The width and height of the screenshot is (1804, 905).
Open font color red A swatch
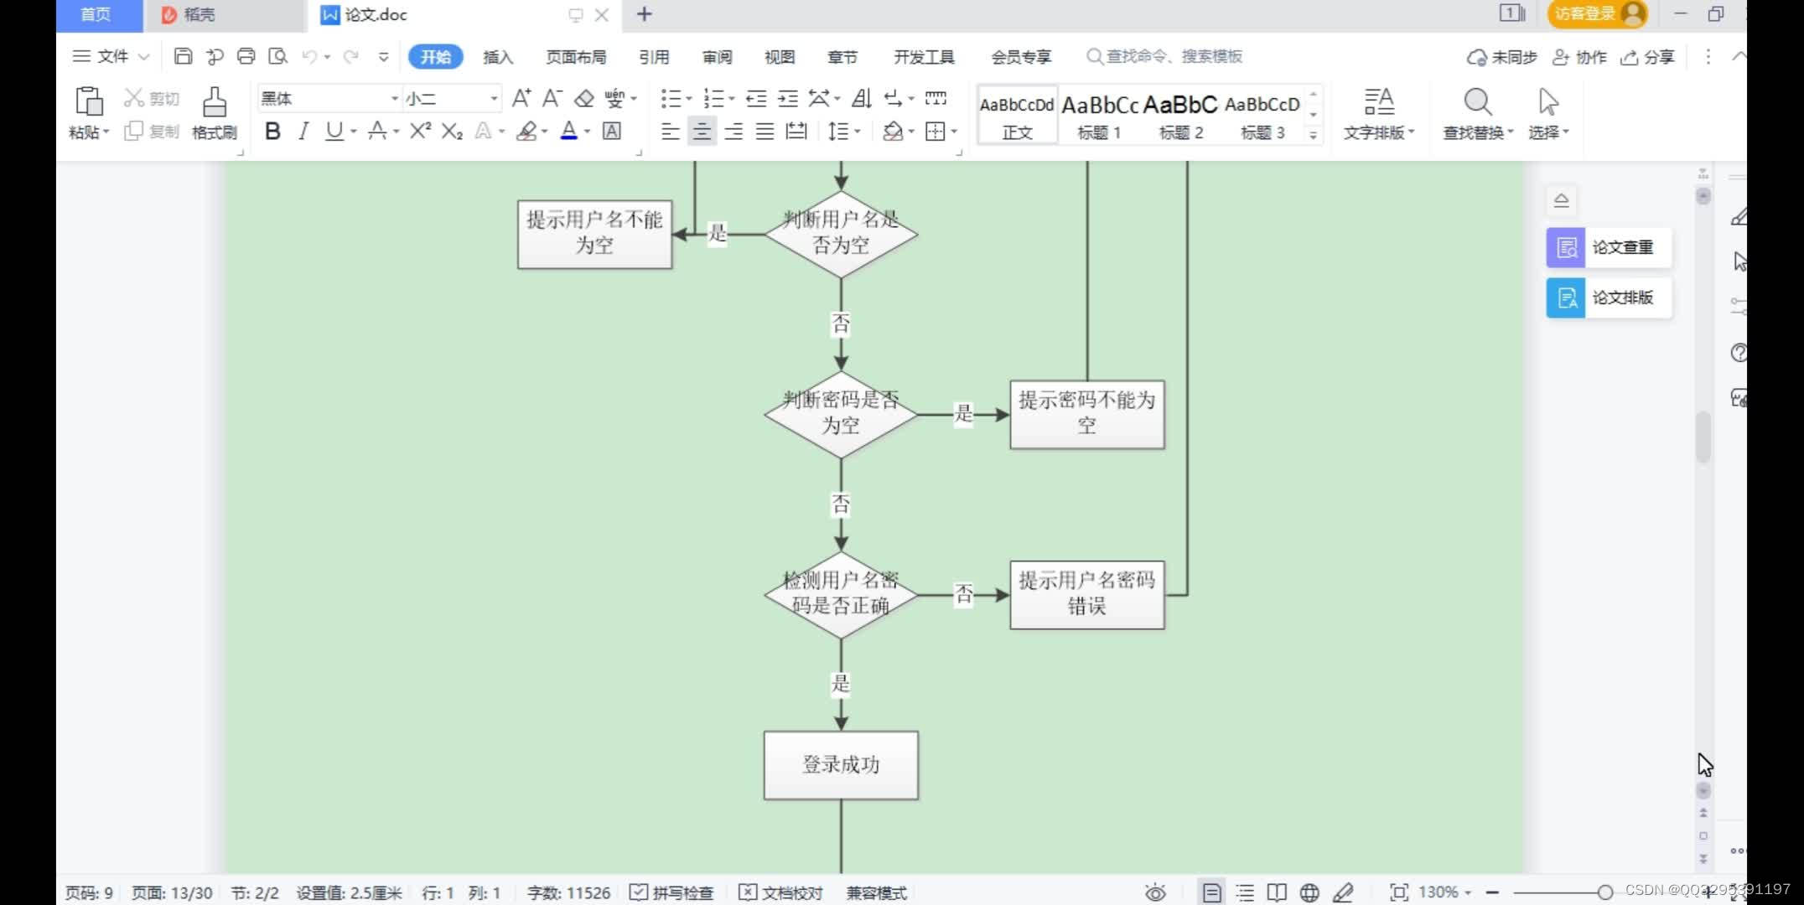[x=569, y=131]
